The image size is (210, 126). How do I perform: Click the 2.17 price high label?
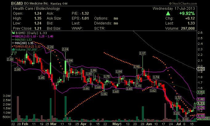point(142,53)
